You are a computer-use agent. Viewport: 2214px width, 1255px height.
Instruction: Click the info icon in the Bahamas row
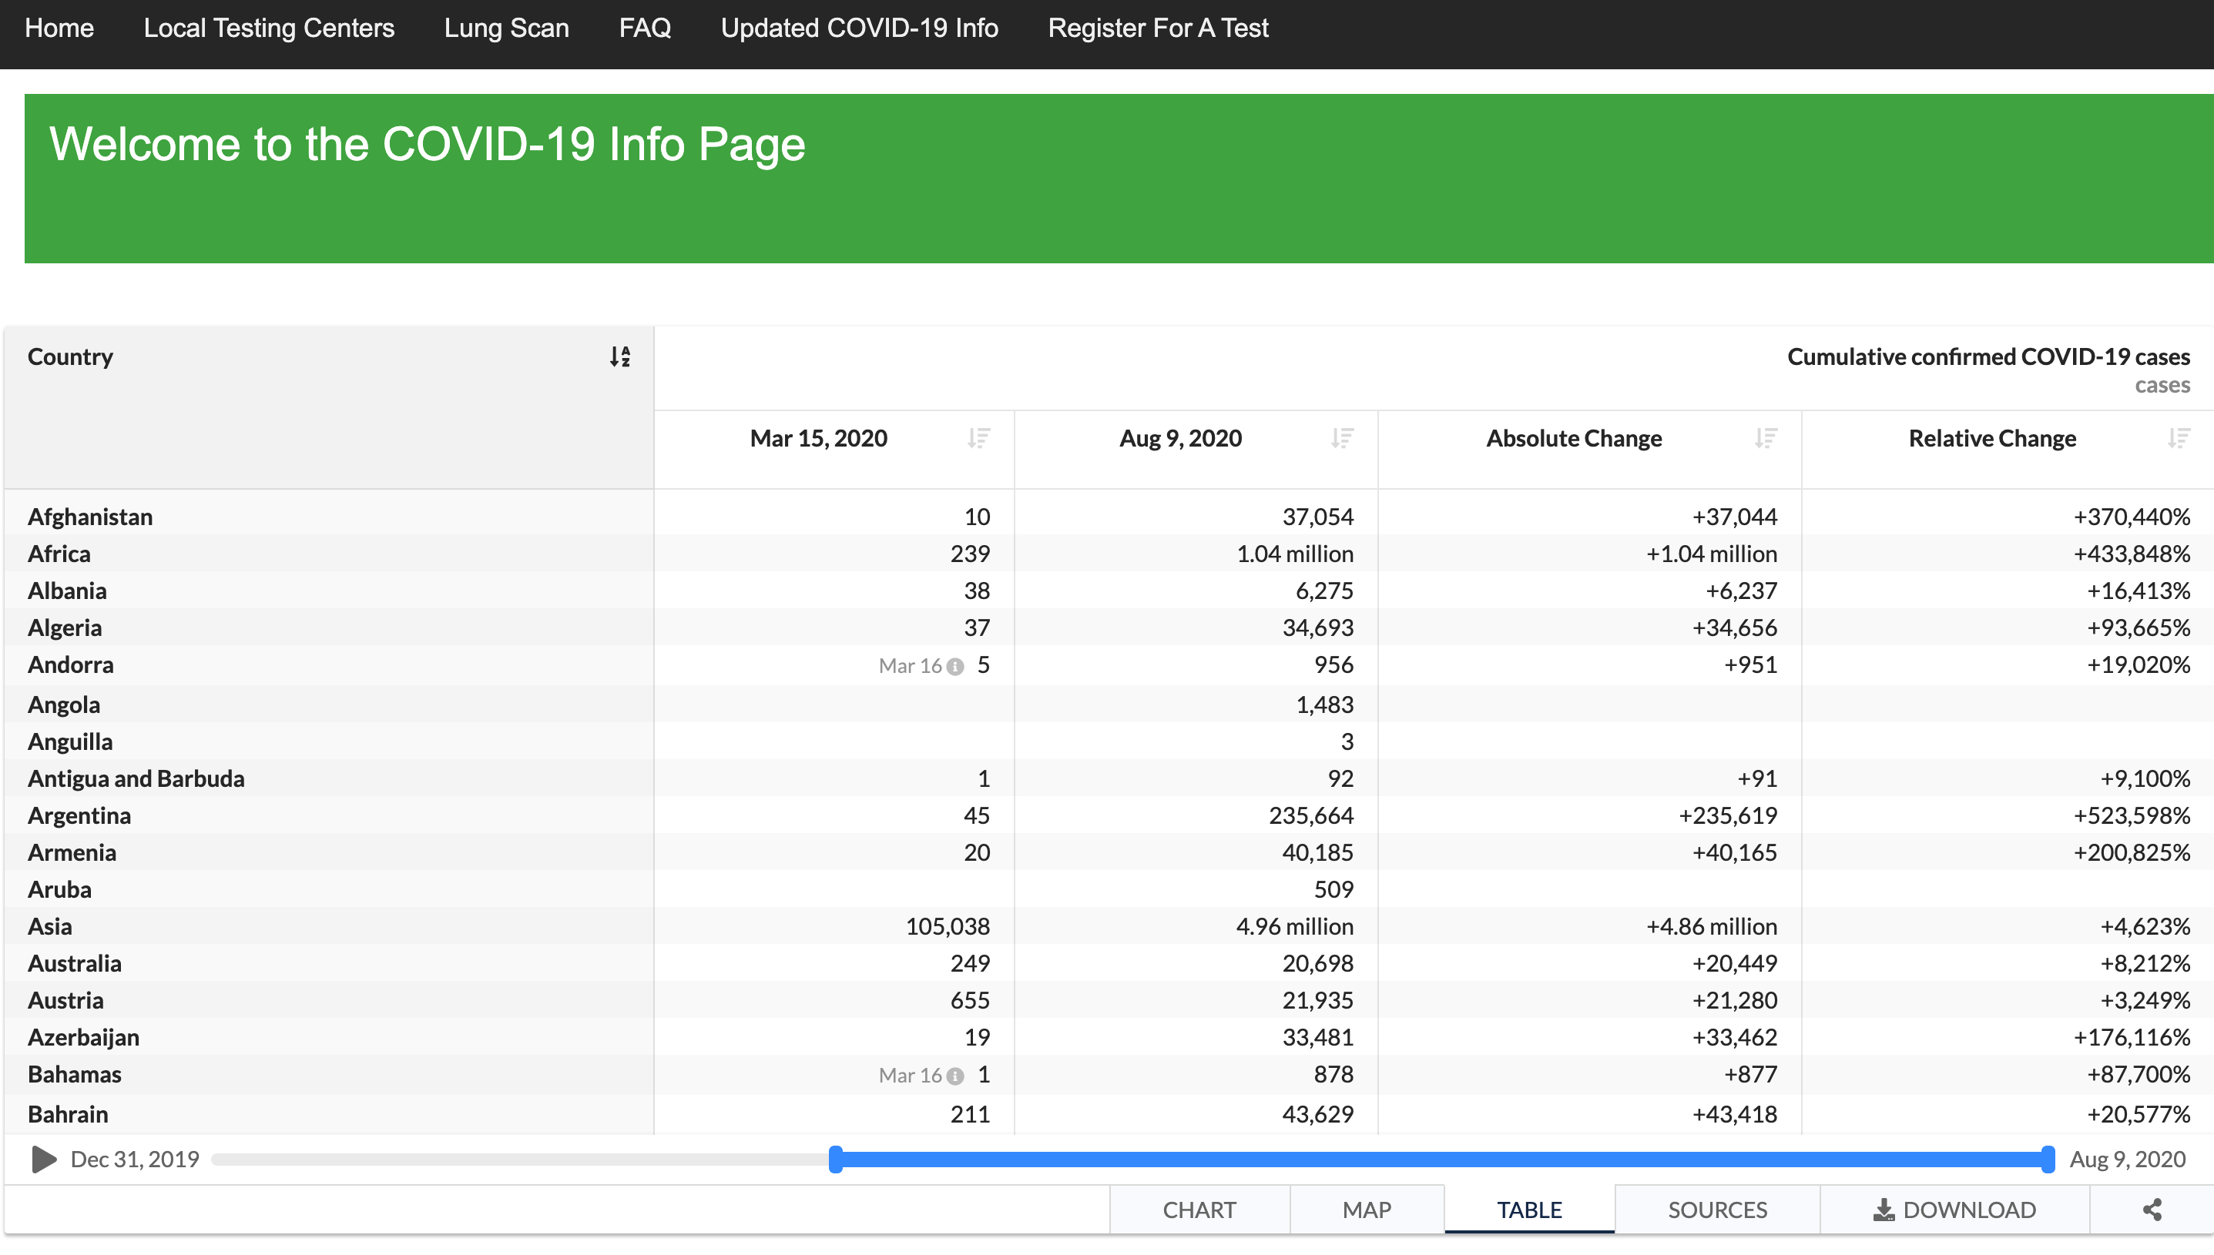pos(954,1076)
